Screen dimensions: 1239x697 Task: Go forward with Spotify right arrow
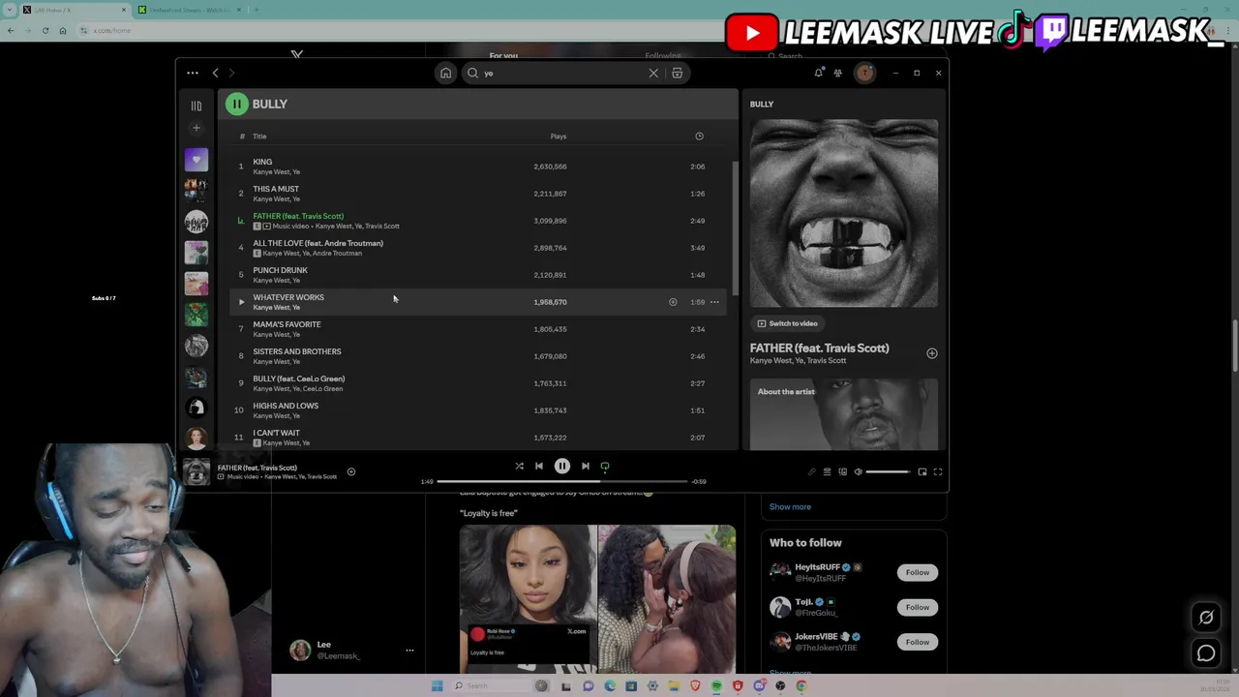[x=232, y=73]
